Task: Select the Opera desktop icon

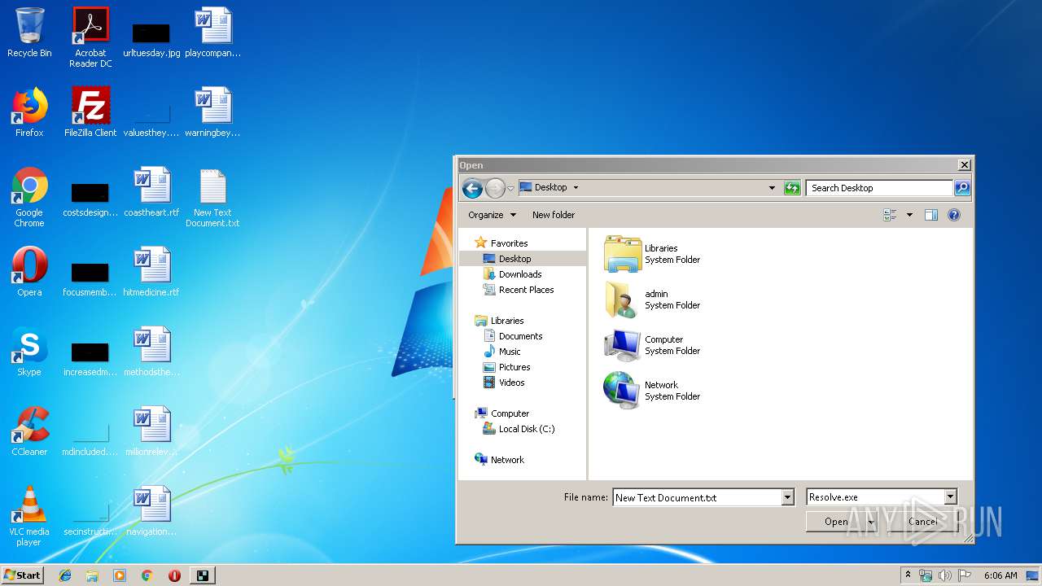Action: [x=29, y=272]
